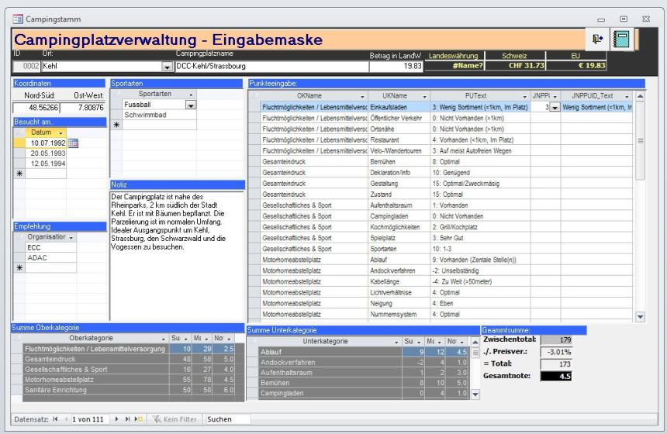667x434 pixels.
Task: Open the JNPPI dropdown with value 3
Action: (554, 107)
